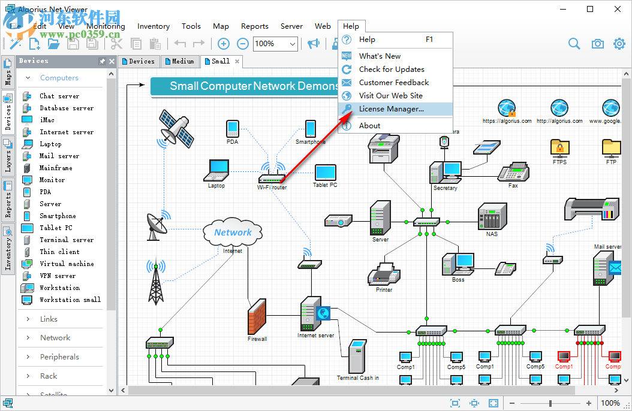
Task: Switch to the Medium map tab
Action: pyautogui.click(x=180, y=61)
